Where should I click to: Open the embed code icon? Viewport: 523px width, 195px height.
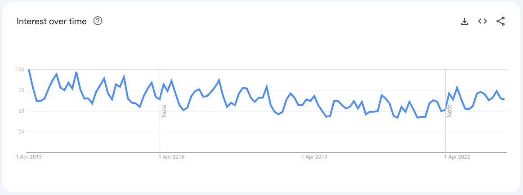tap(483, 21)
